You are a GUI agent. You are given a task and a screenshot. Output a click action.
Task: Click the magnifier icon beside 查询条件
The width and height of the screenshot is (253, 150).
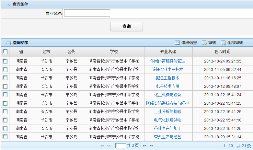click(x=8, y=4)
